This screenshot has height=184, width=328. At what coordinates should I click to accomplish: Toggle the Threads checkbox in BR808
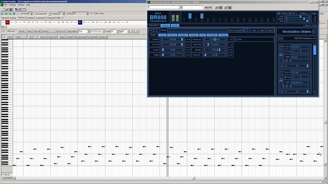click(x=279, y=13)
